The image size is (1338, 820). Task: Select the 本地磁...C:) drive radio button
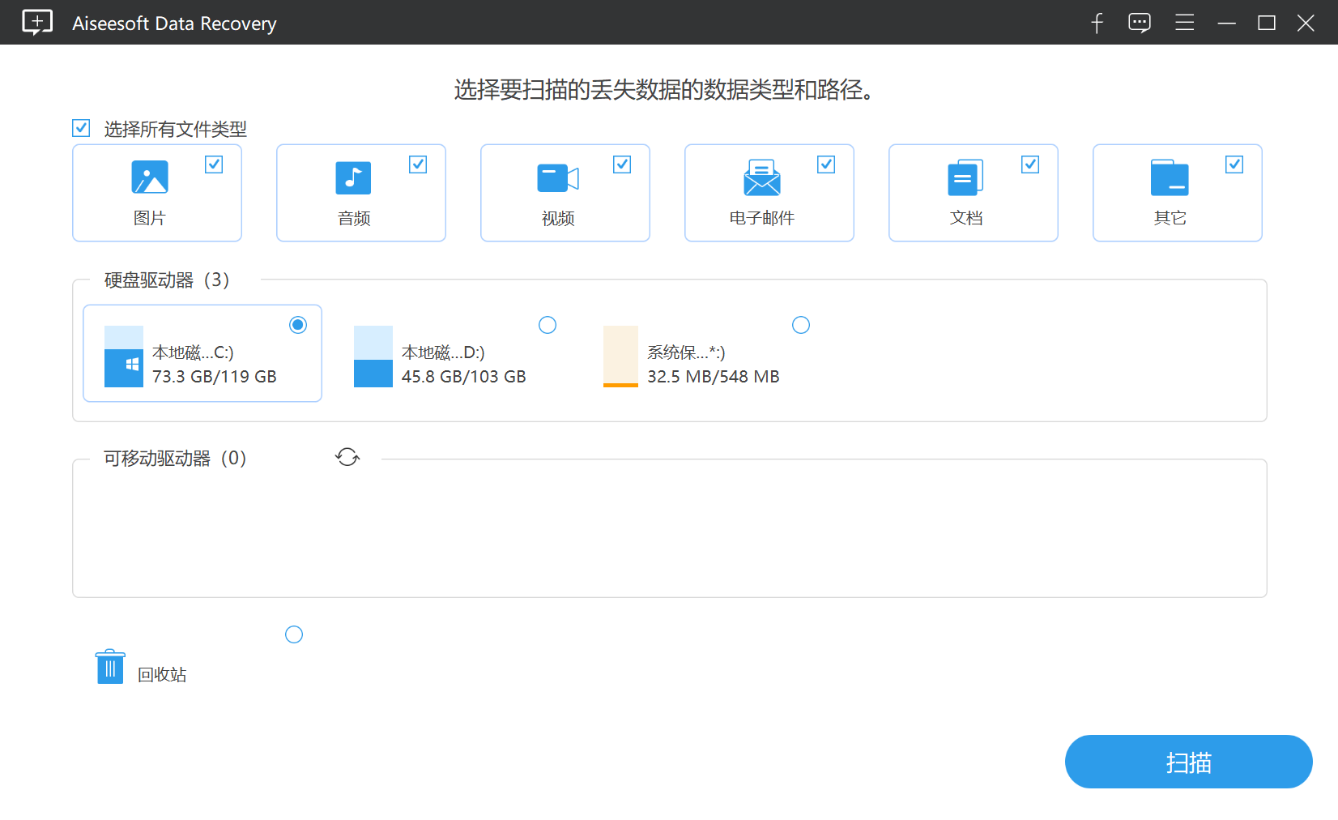pyautogui.click(x=298, y=325)
